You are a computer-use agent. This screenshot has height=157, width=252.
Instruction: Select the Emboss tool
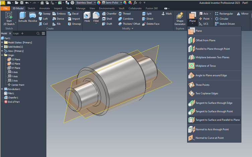point(59,14)
